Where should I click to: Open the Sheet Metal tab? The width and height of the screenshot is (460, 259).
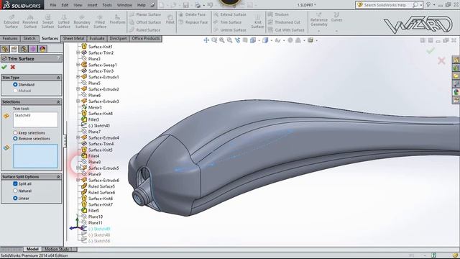pos(73,39)
